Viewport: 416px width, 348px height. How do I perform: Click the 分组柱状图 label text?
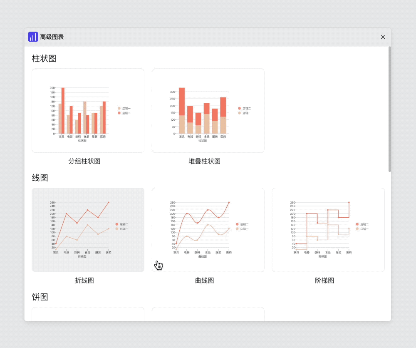pyautogui.click(x=84, y=161)
